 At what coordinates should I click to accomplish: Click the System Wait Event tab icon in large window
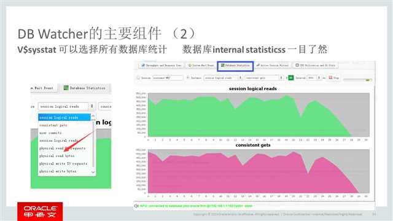[190, 65]
